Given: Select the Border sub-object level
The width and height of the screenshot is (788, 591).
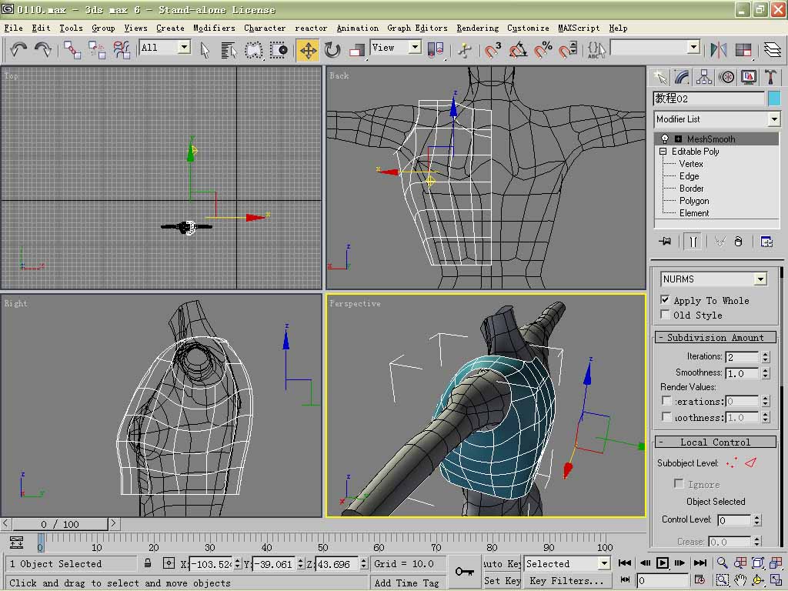Looking at the screenshot, I should click(x=692, y=189).
